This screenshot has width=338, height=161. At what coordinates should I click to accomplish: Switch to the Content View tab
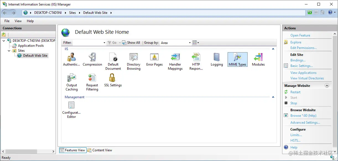click(x=100, y=150)
